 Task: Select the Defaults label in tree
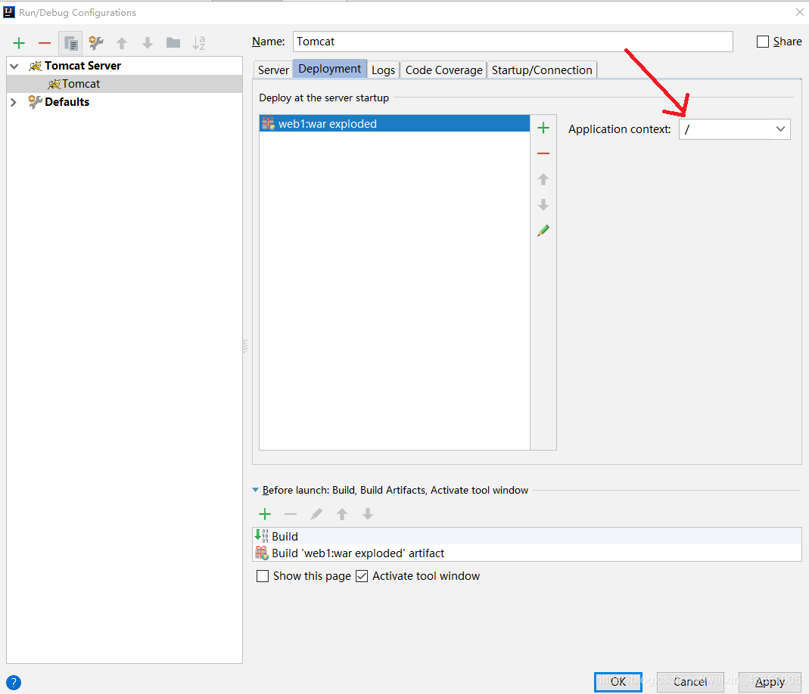[x=67, y=102]
